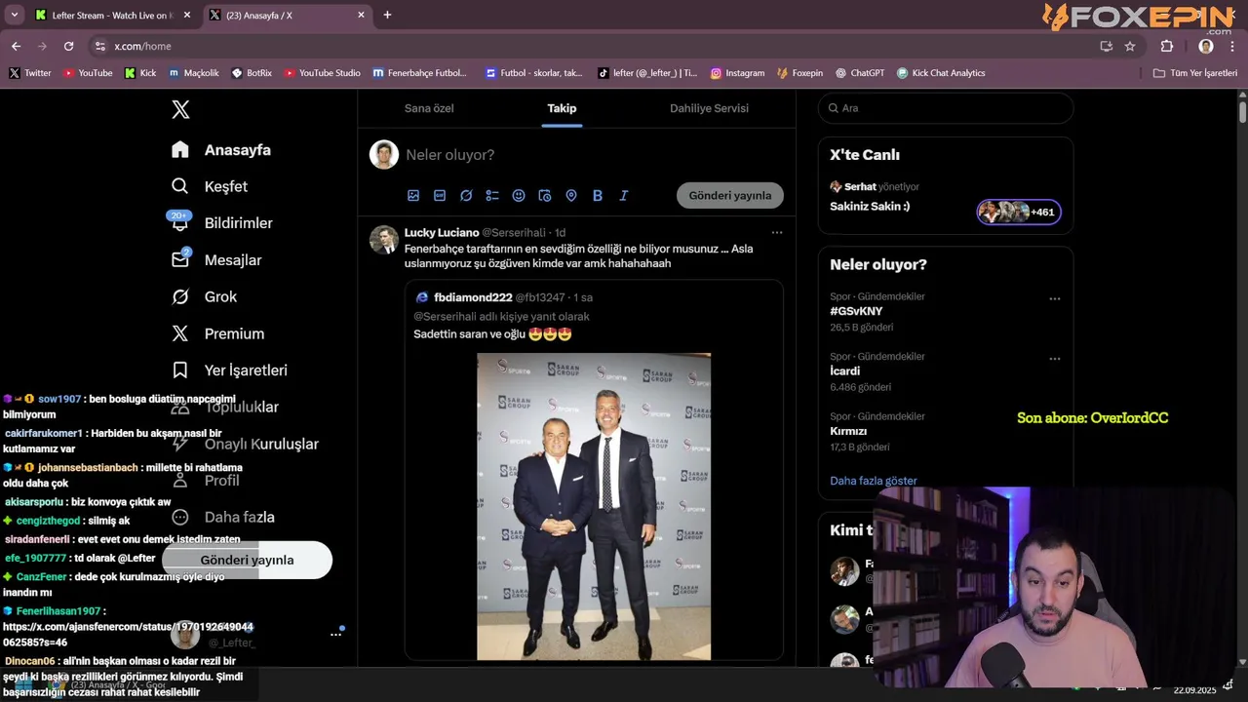
Task: Open Tüm Yer İşaretleri folder
Action: [x=1195, y=73]
